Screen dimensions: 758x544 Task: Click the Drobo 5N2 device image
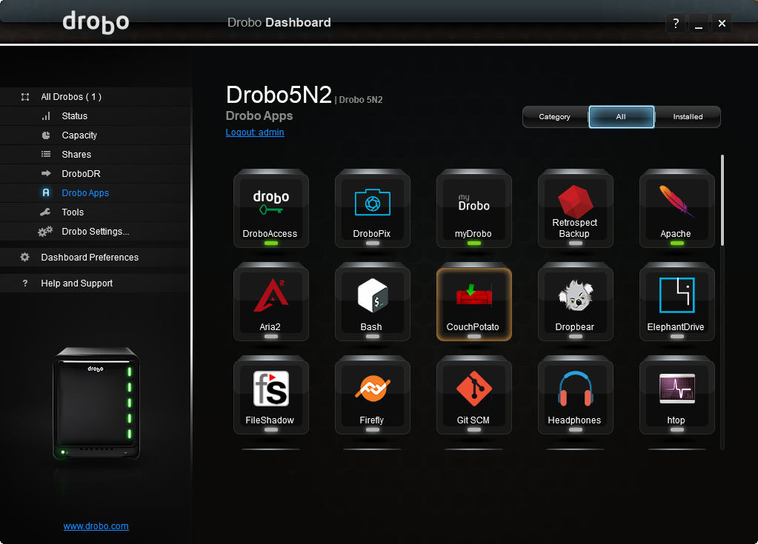click(96, 403)
